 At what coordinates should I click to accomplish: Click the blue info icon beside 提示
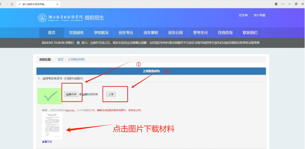(78, 43)
